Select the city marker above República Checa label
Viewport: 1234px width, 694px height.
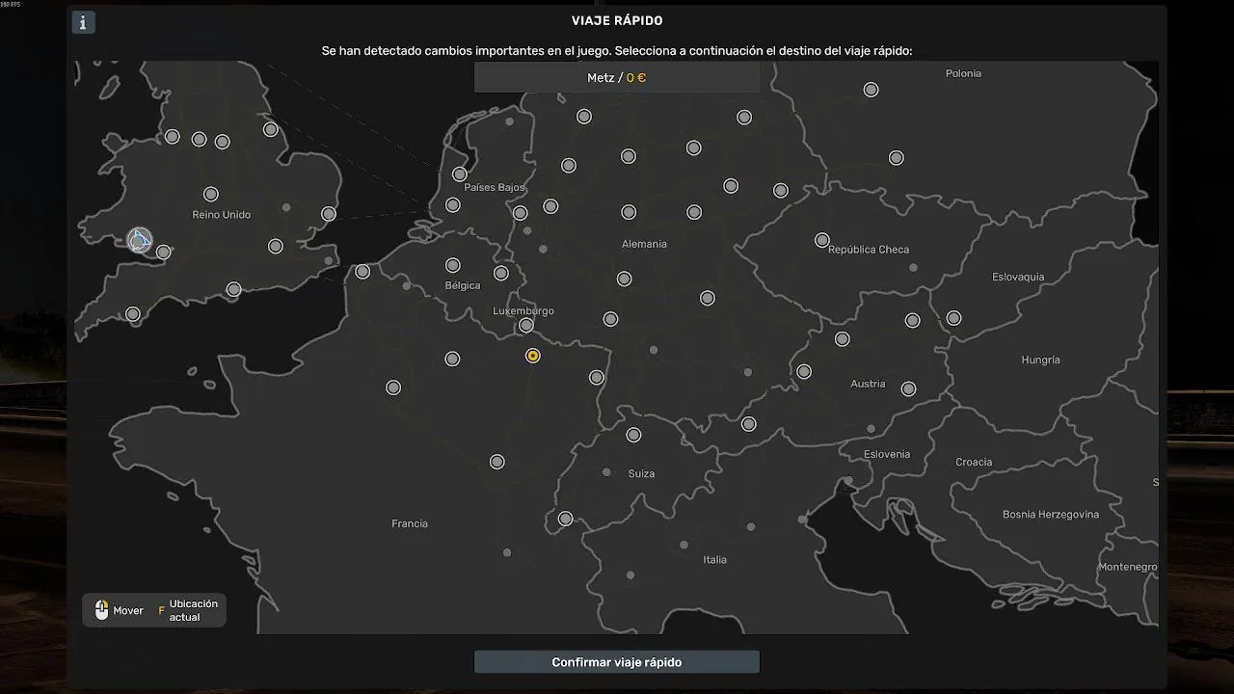(822, 240)
